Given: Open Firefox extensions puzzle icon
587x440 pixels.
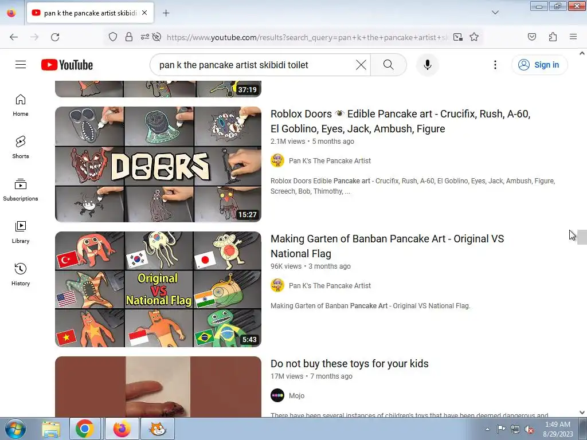Looking at the screenshot, I should pyautogui.click(x=553, y=37).
